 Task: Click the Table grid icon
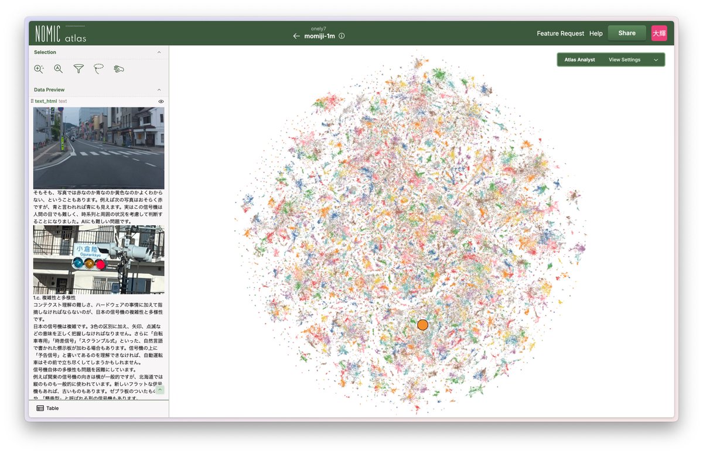click(40, 408)
